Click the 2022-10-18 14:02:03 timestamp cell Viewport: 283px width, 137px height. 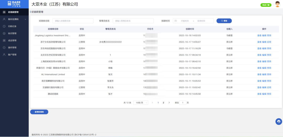pos(190,36)
